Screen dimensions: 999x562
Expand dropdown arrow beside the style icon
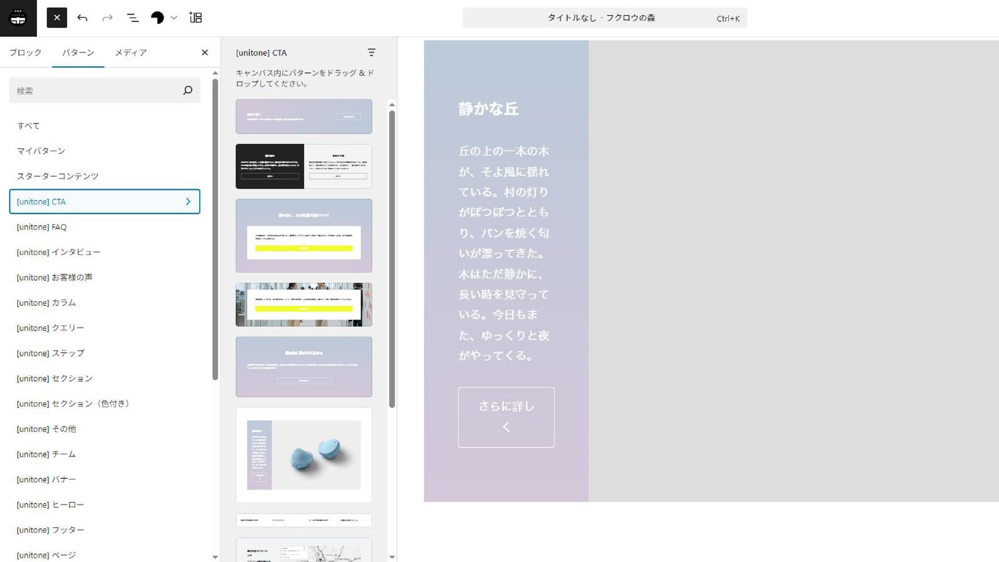pos(174,18)
